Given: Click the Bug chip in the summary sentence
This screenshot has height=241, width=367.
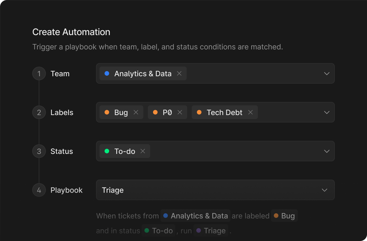Looking at the screenshot, I should tap(284, 216).
